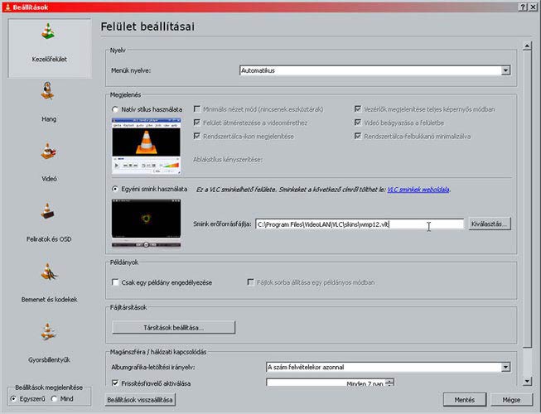Viewport: 541px width, 414px height.
Task: Open the Gyorsbillentyűk hotkeys icon
Action: coord(48,331)
